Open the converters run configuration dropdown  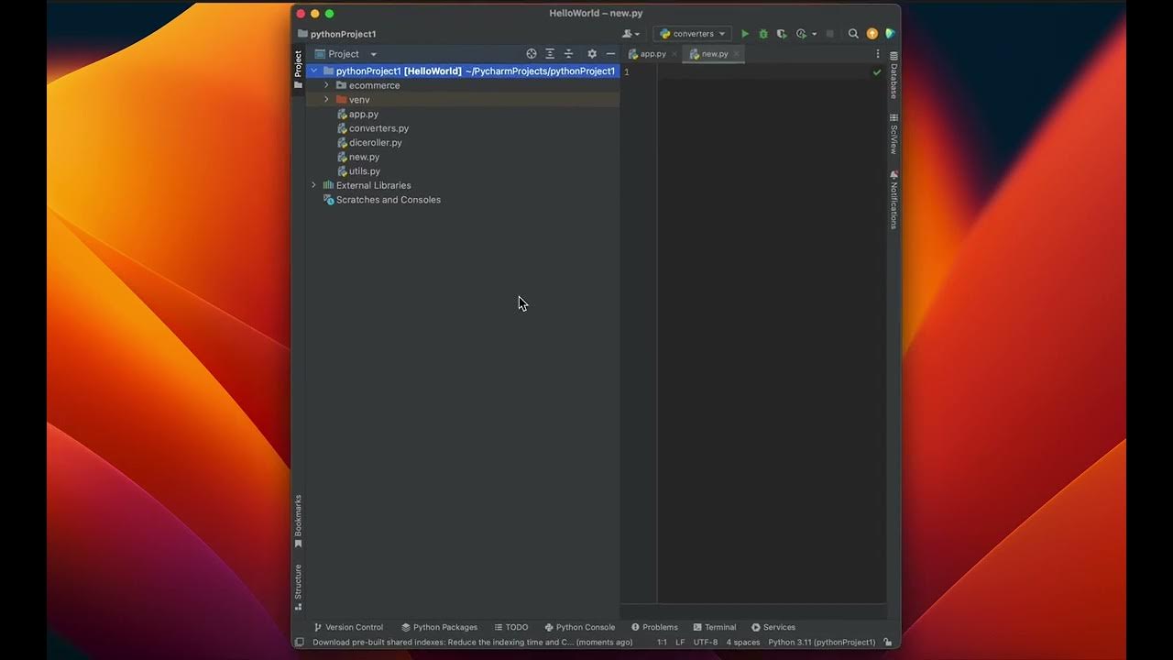pyautogui.click(x=692, y=34)
